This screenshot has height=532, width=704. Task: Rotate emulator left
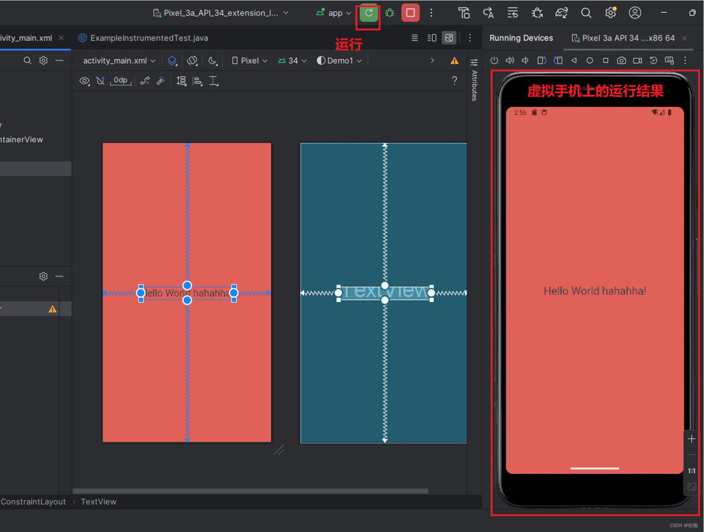542,60
